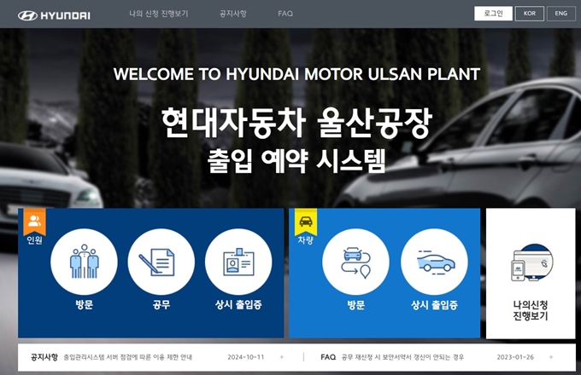Click 인원 label under orange badge
This screenshot has height=375, width=581.
[x=34, y=240]
